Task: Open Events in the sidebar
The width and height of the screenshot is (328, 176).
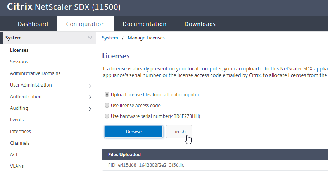Action: [x=17, y=120]
